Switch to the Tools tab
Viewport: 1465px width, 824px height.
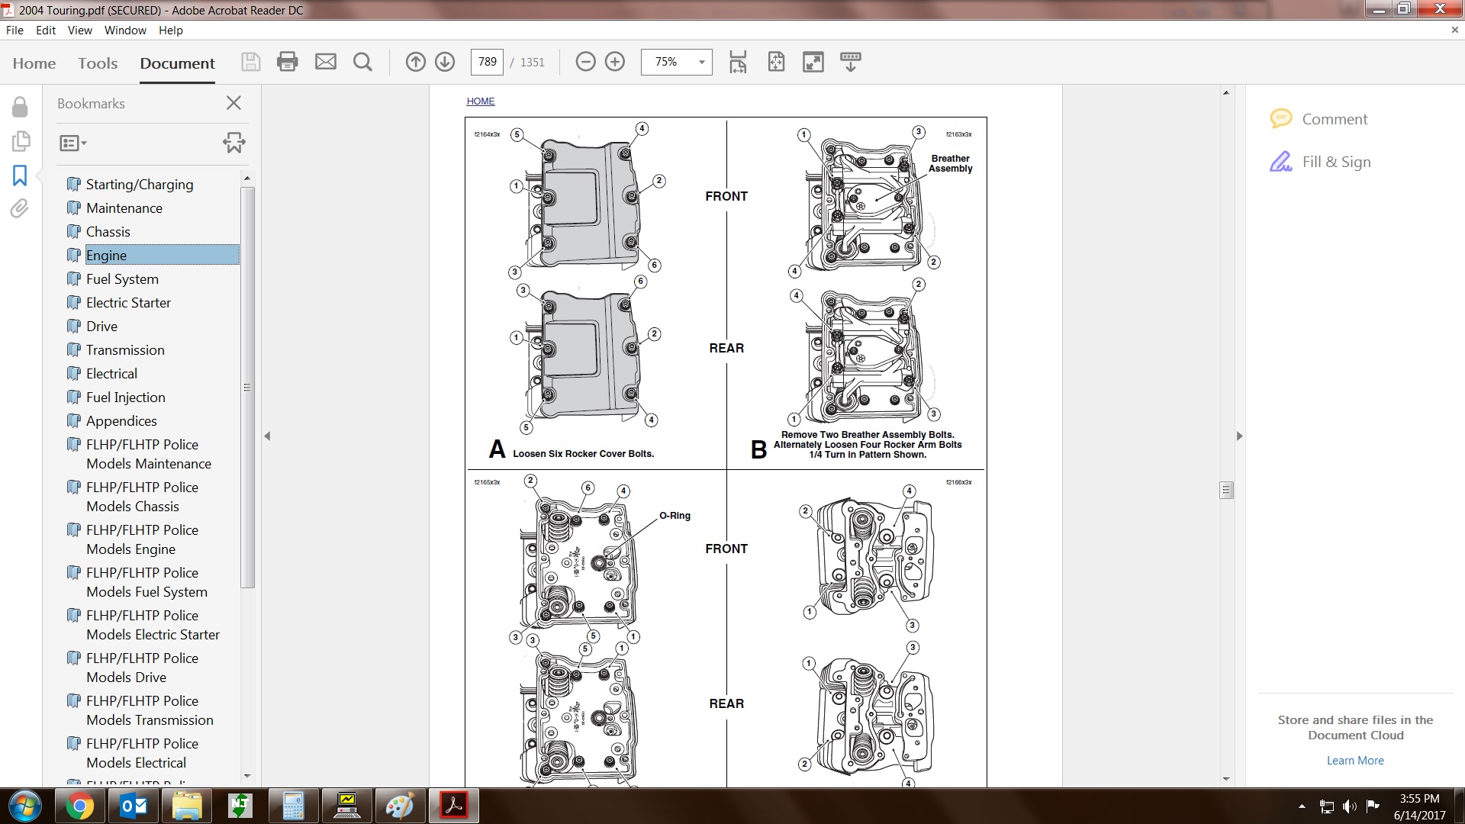pos(98,63)
